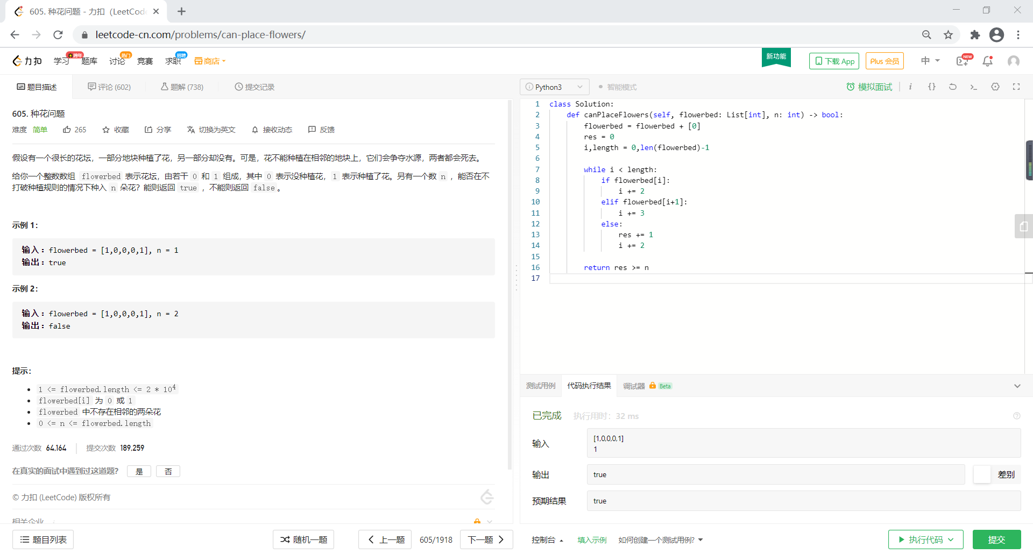Switch description to English 切换为英文

[x=211, y=130]
